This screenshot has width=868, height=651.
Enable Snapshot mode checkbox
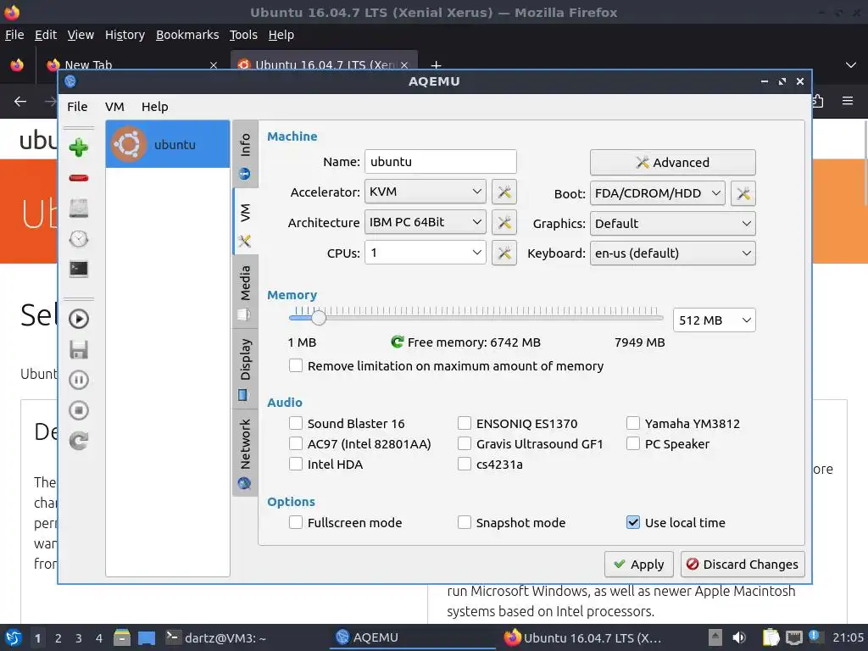click(x=465, y=522)
